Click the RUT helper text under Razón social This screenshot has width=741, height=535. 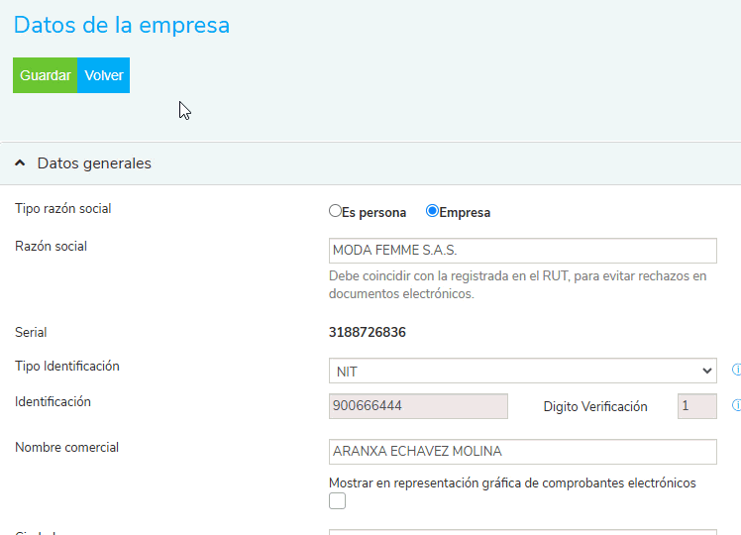click(517, 285)
